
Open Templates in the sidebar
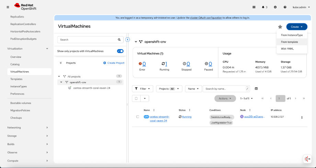point(16,79)
